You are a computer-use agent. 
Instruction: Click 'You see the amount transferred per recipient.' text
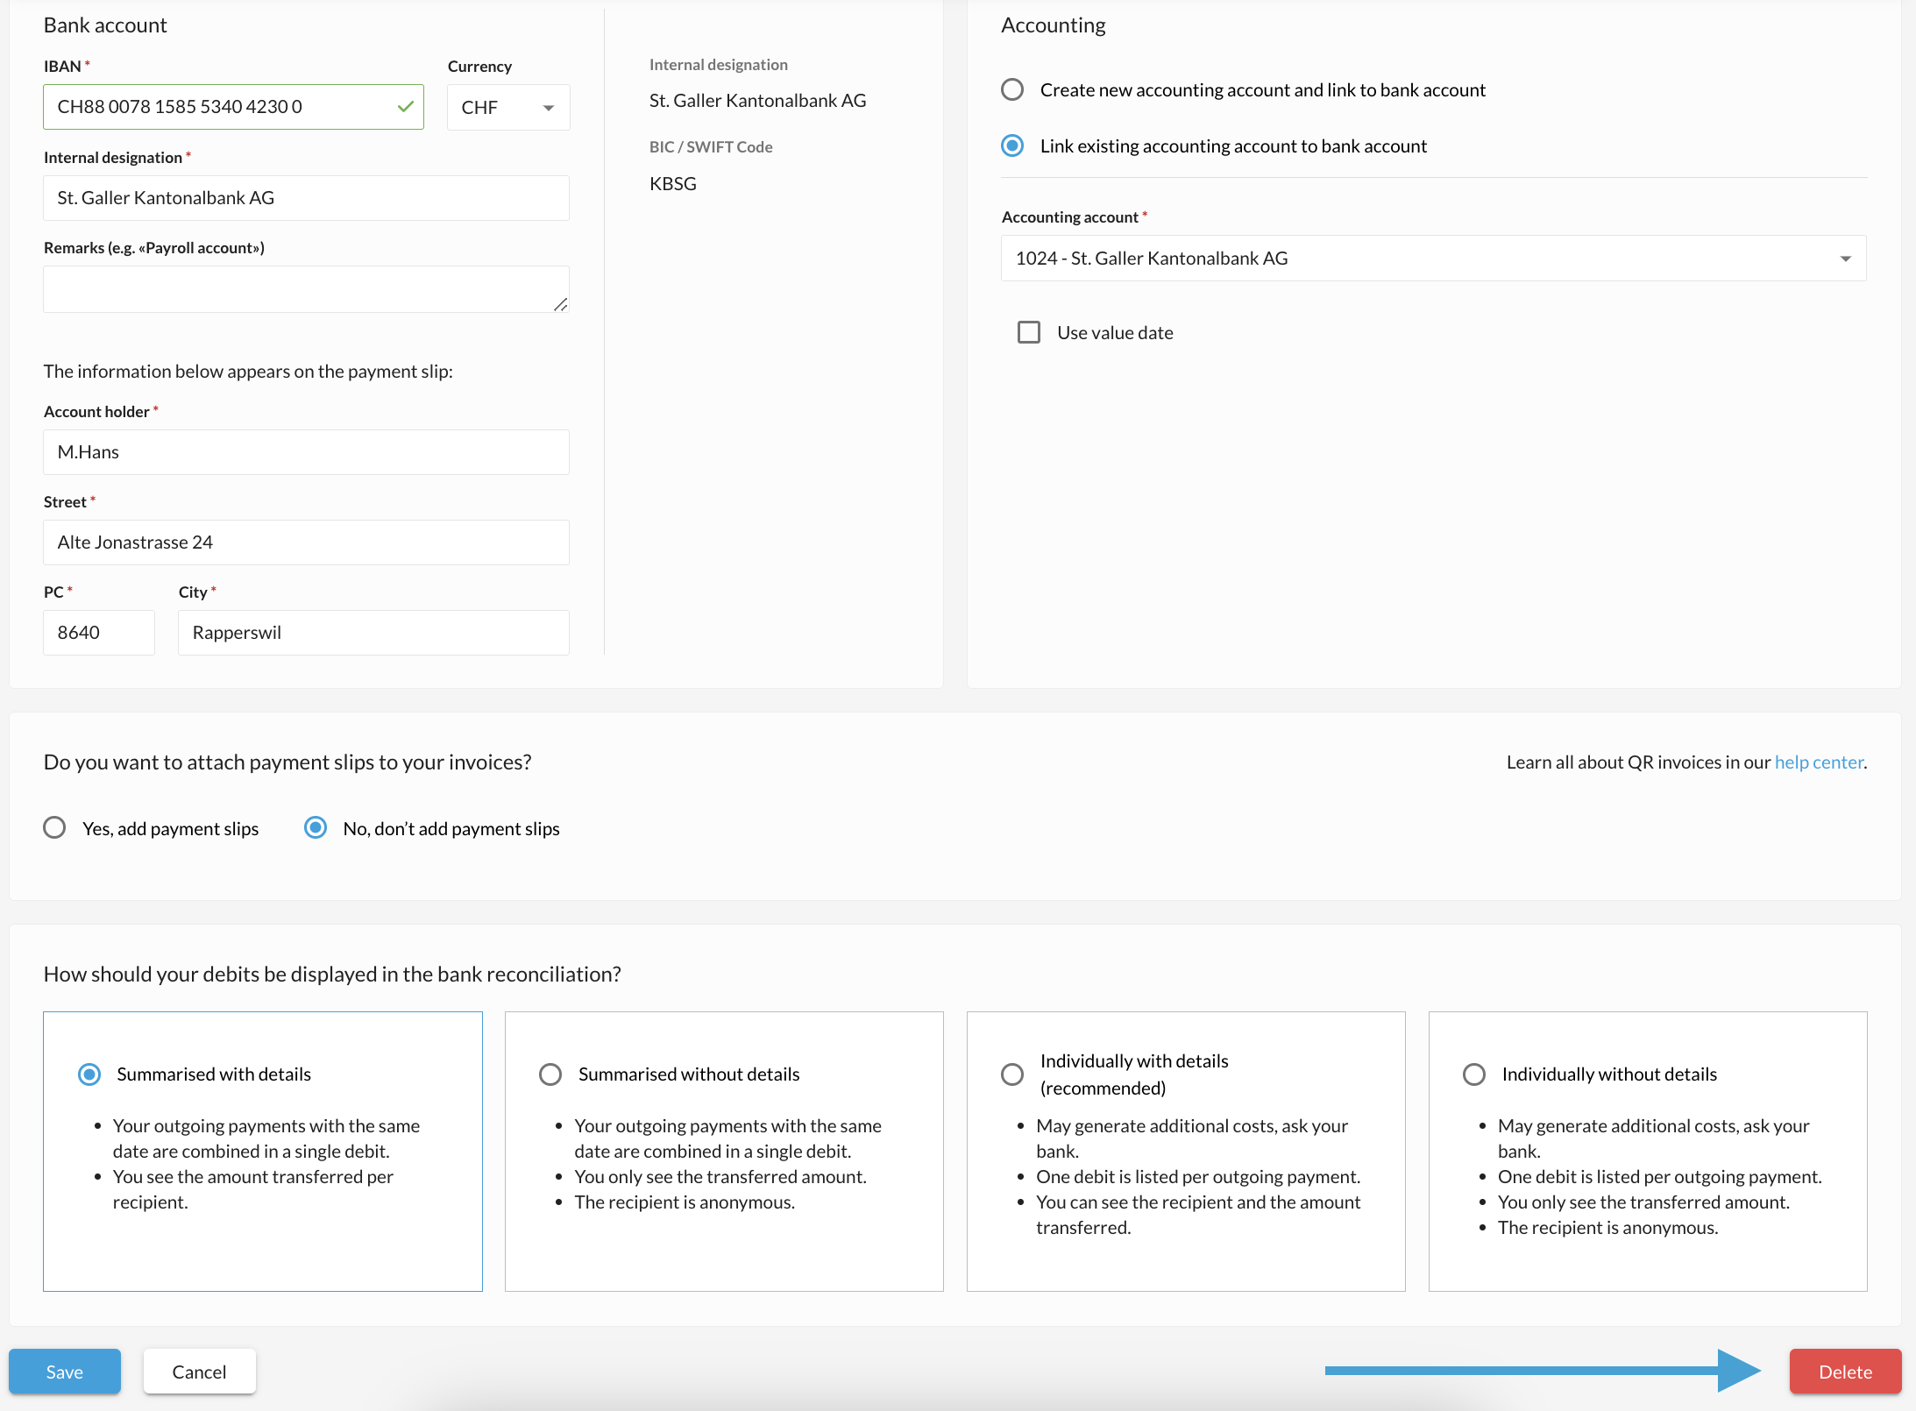252,1189
